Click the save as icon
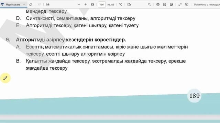 [x=172, y=4]
